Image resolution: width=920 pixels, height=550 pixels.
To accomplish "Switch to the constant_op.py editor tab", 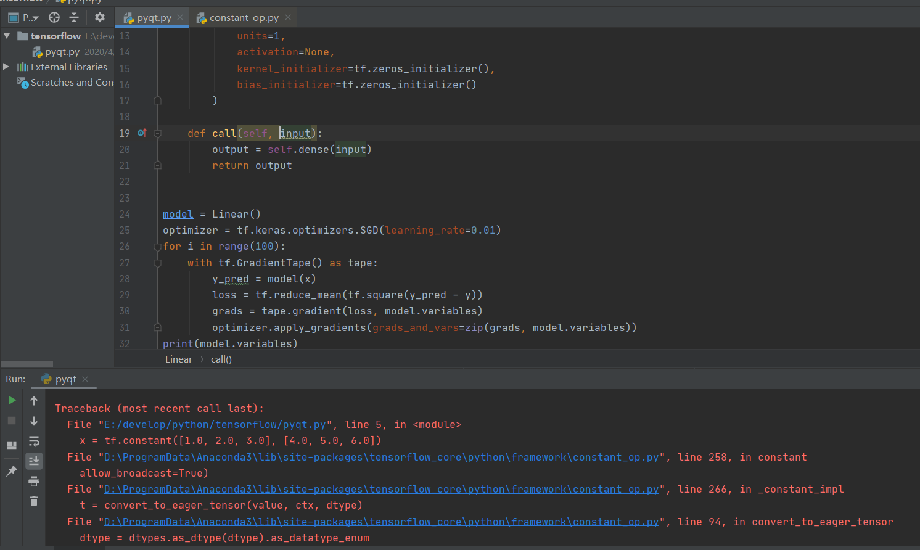I will tap(244, 18).
